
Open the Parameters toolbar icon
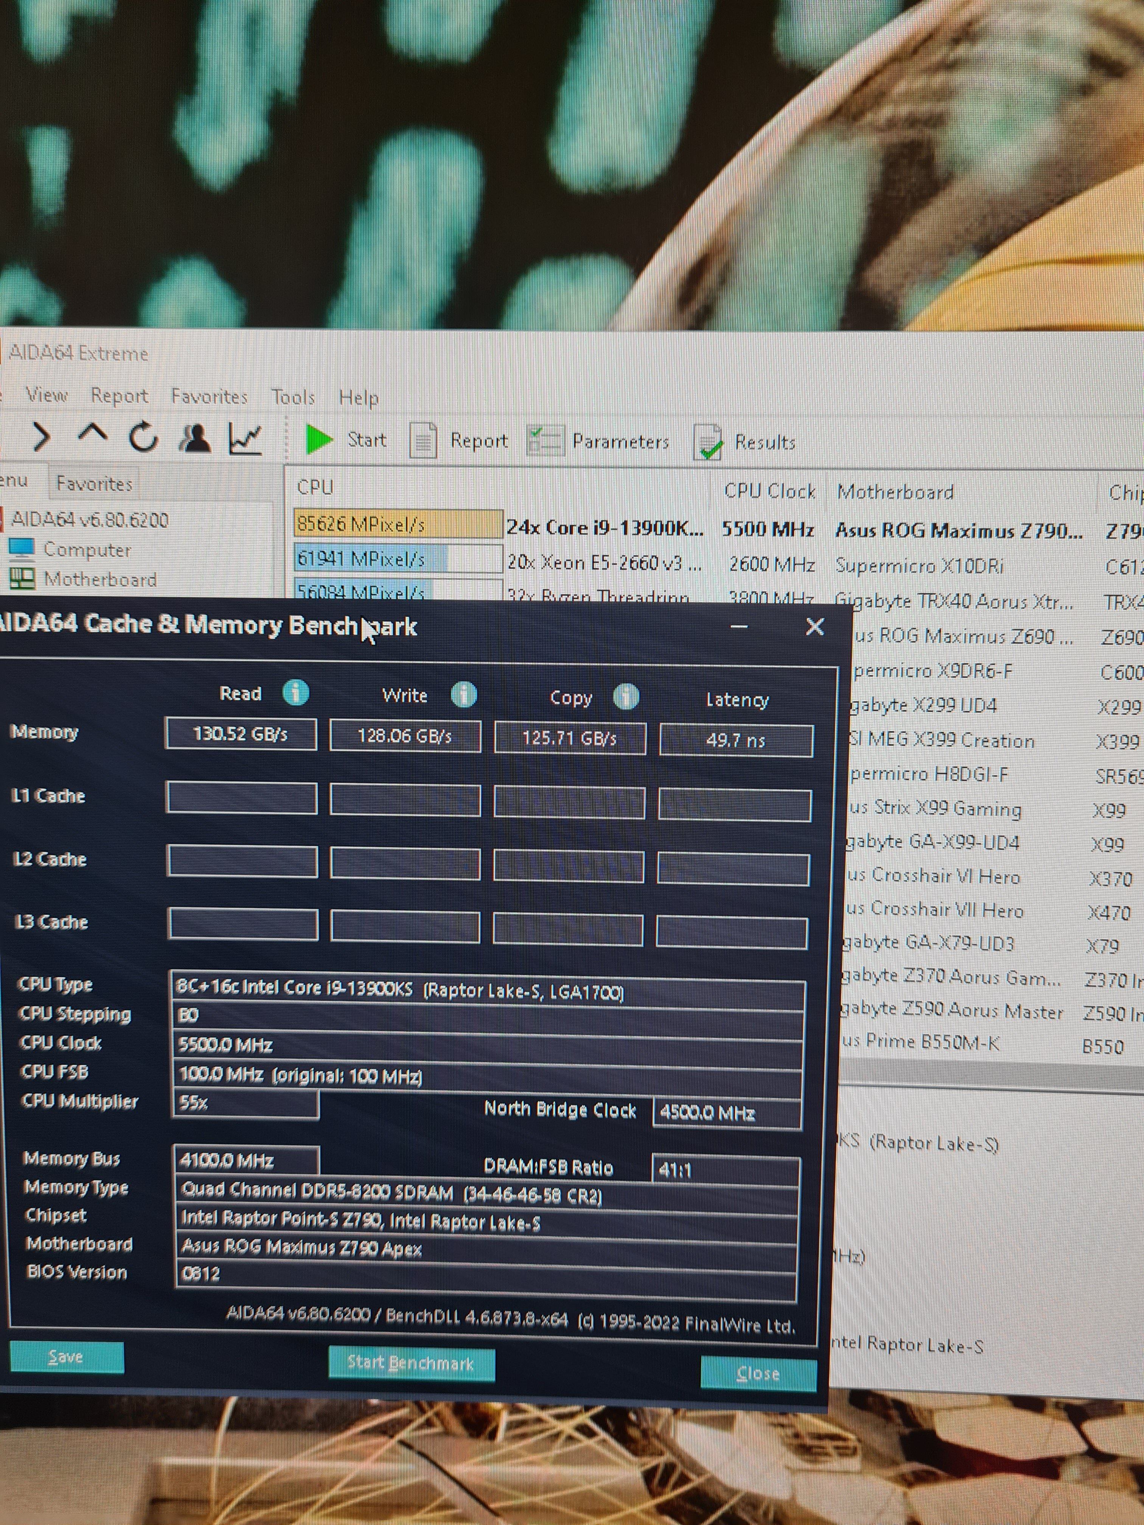coord(545,441)
